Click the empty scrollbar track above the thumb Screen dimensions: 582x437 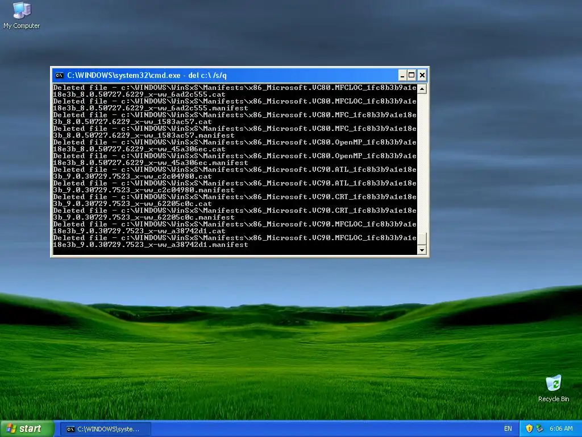422,163
